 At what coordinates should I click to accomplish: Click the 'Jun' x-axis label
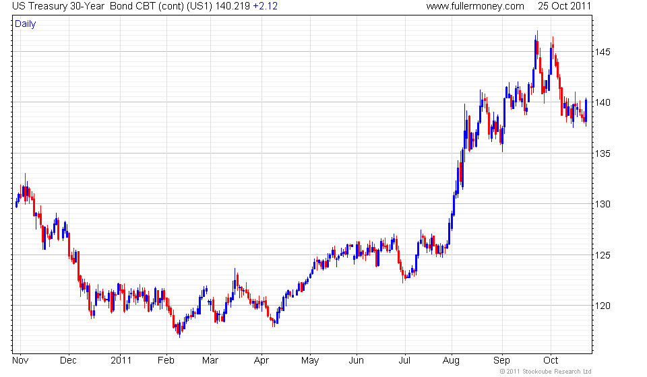click(356, 361)
